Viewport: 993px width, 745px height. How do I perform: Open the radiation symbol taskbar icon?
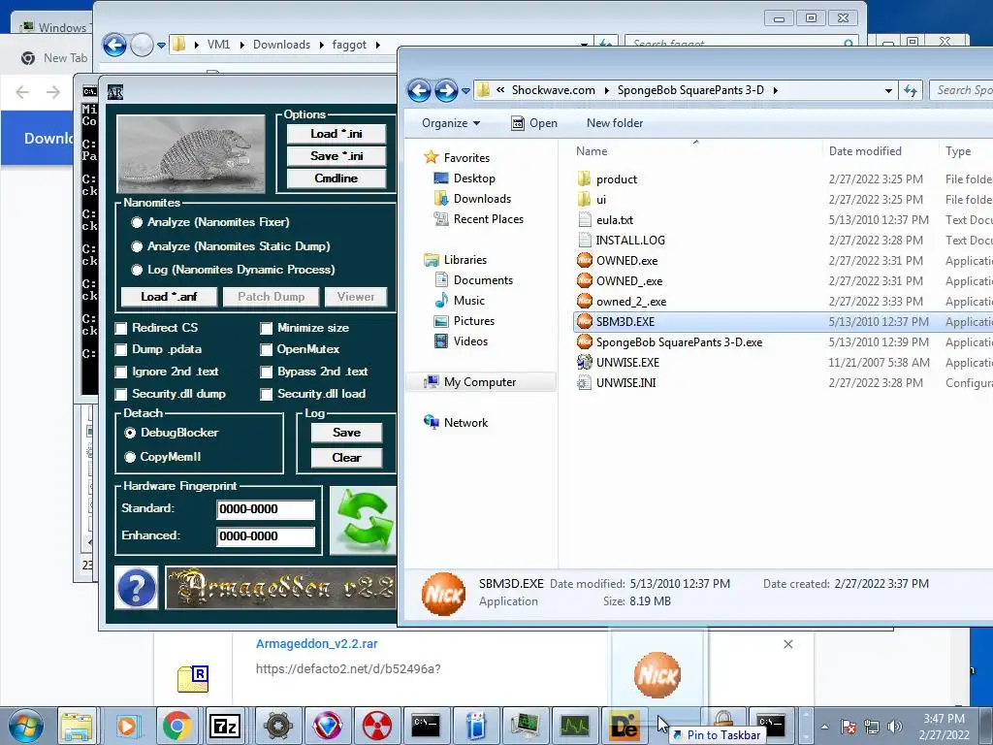pyautogui.click(x=377, y=726)
